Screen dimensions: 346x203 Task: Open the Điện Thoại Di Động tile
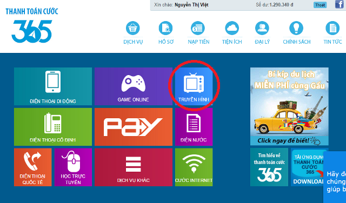[53, 86]
